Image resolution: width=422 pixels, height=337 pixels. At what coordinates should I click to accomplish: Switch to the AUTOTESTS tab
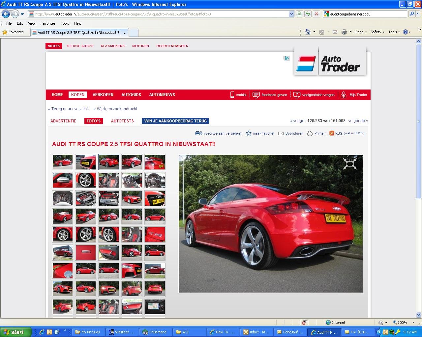pyautogui.click(x=122, y=121)
